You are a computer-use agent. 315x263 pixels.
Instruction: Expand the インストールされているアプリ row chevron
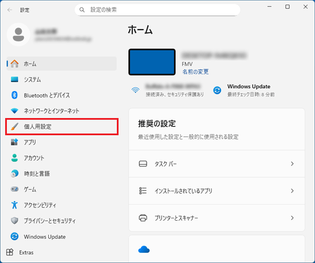pos(292,191)
